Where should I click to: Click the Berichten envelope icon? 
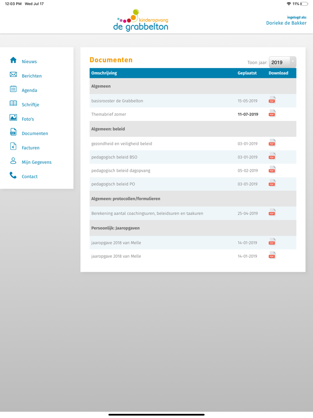(13, 74)
